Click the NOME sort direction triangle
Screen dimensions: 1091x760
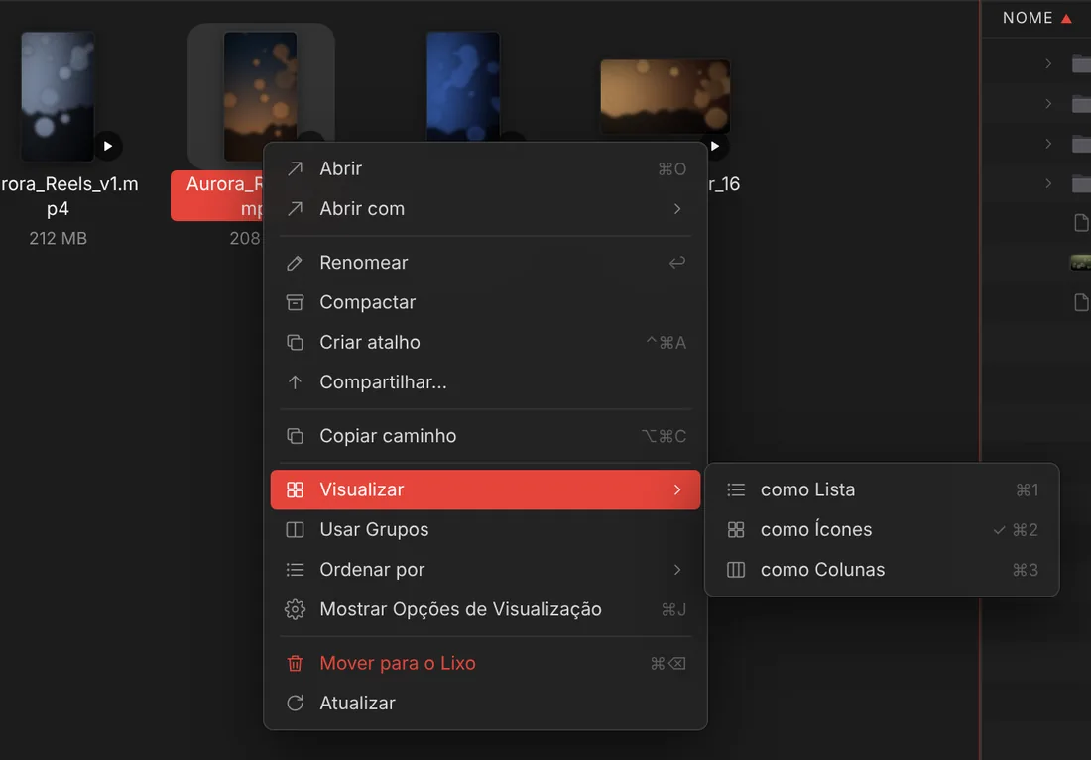click(x=1066, y=19)
